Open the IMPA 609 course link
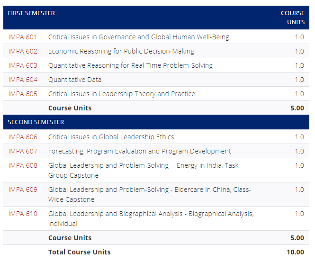This screenshot has height=262, width=315. [x=23, y=190]
